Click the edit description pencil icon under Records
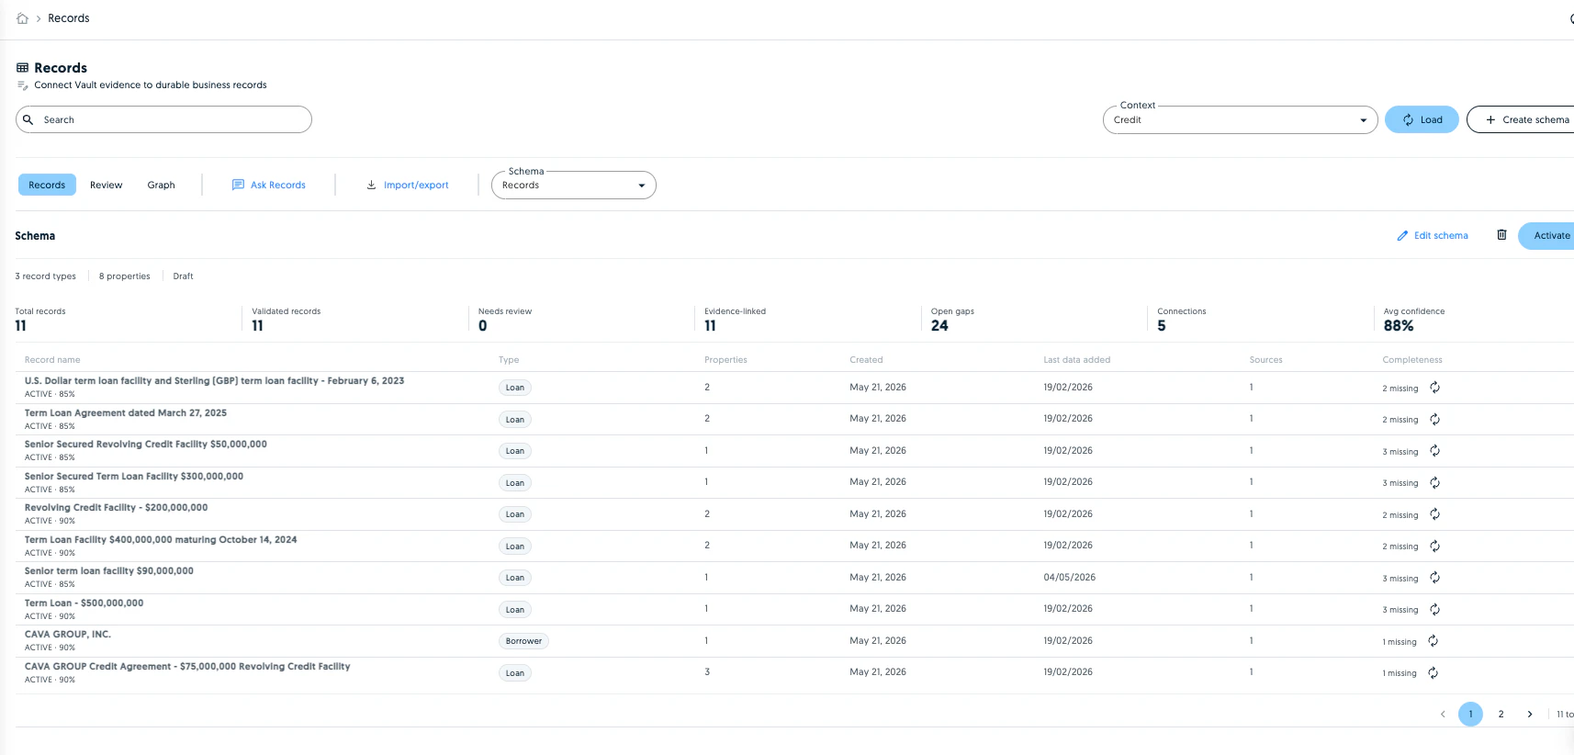The width and height of the screenshot is (1574, 755). pos(23,85)
